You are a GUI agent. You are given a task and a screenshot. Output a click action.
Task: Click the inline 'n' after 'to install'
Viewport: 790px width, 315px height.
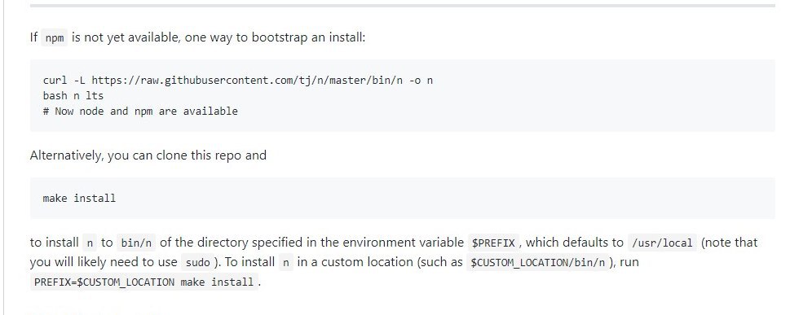coord(90,243)
